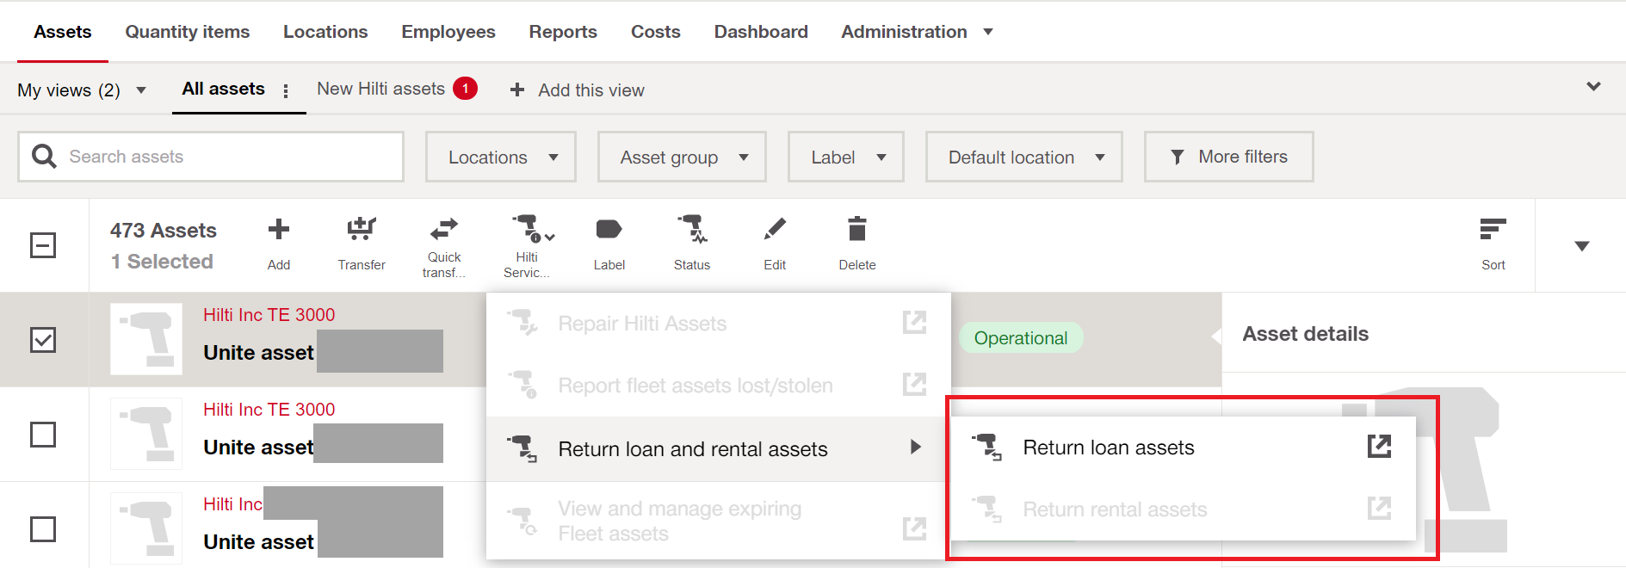Click the tool icon beside Return loan assets

[x=986, y=448]
